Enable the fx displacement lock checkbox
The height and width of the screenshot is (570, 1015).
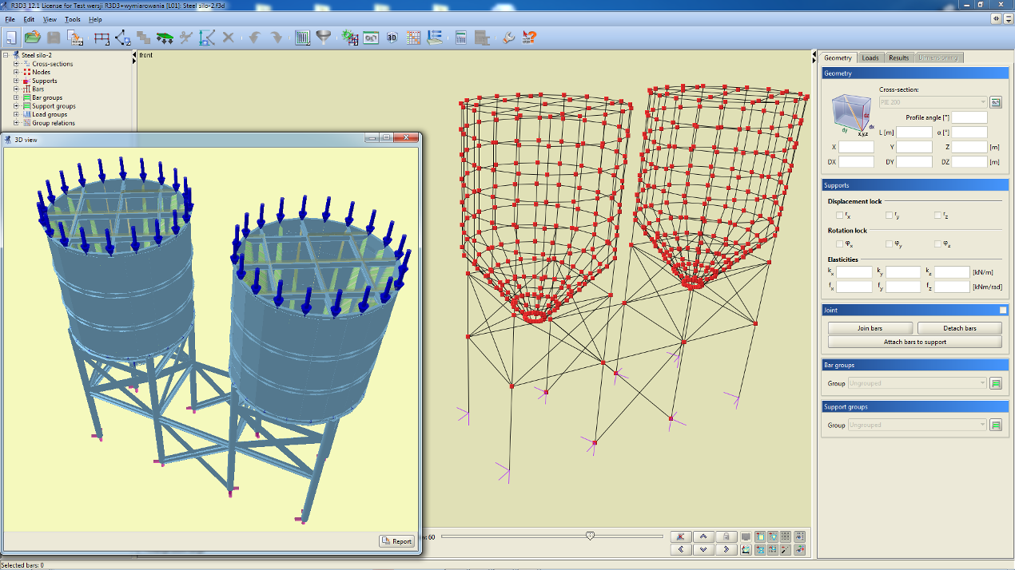pos(839,216)
